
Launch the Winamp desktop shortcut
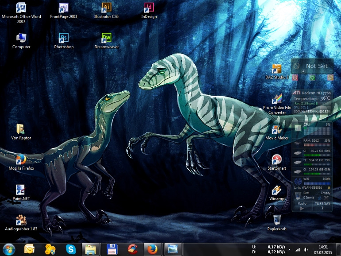coord(277,193)
